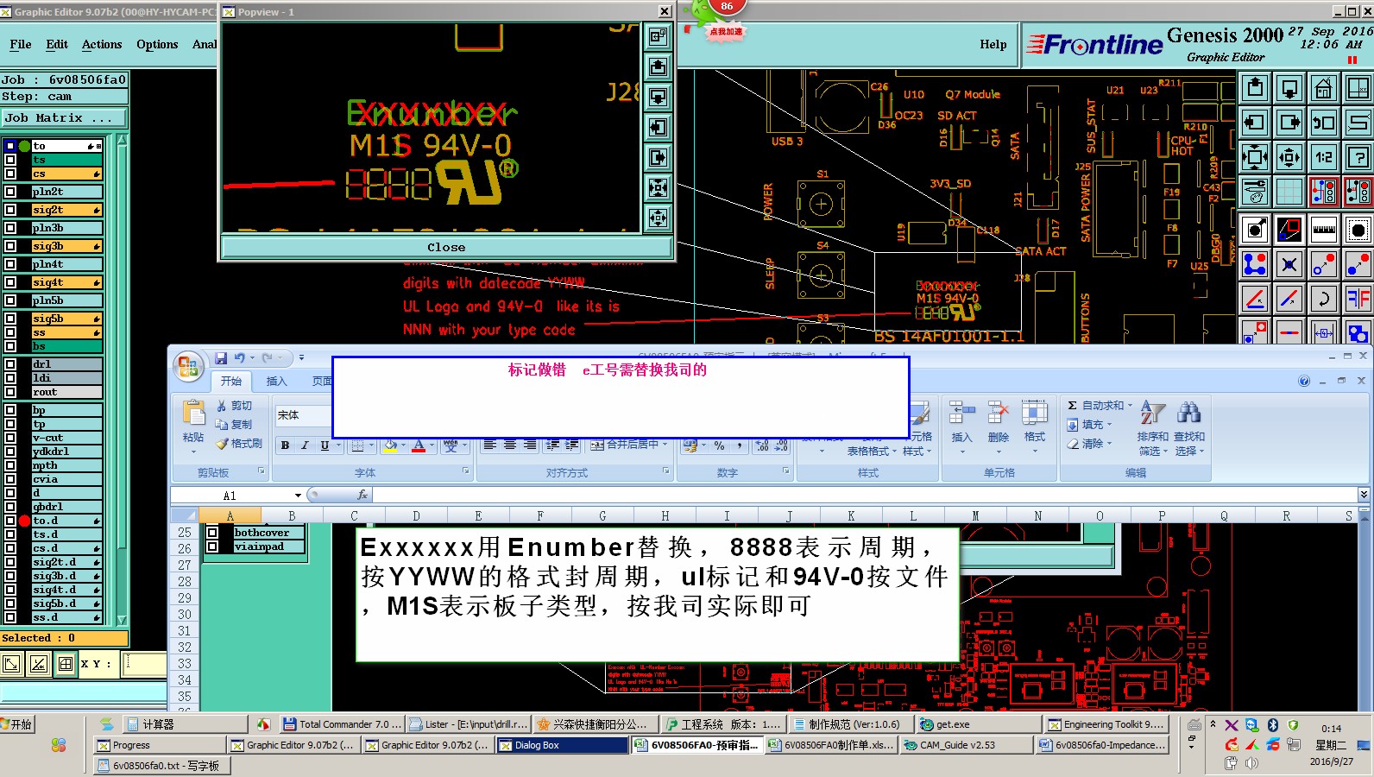Click the insert function fx icon
This screenshot has width=1374, height=777.
(x=362, y=495)
